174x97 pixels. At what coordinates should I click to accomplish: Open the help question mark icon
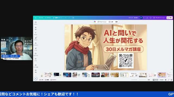click(172, 80)
